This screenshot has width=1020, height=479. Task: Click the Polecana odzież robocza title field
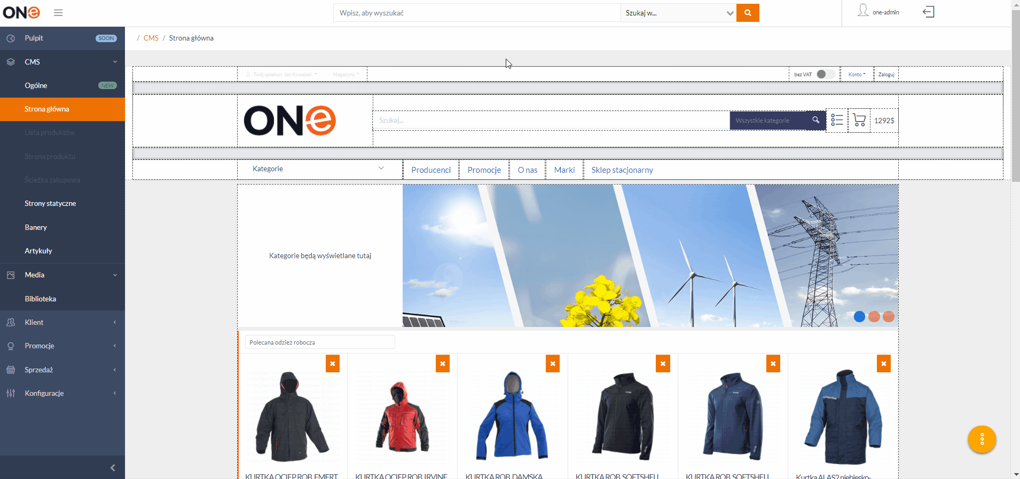(x=319, y=342)
